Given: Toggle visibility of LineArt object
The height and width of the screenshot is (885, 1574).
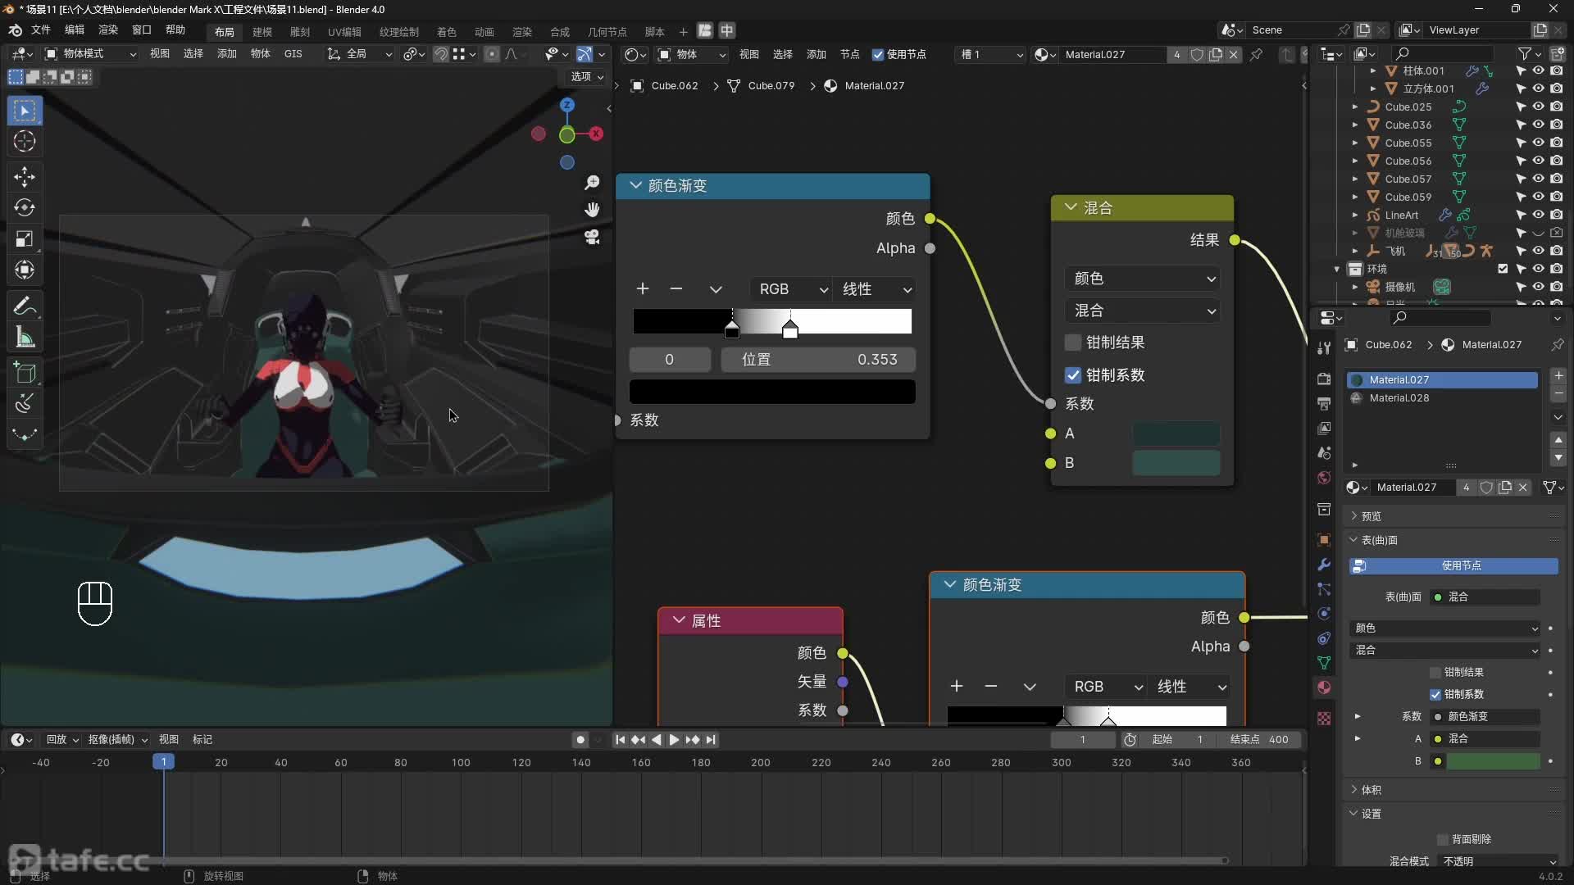Looking at the screenshot, I should point(1539,215).
